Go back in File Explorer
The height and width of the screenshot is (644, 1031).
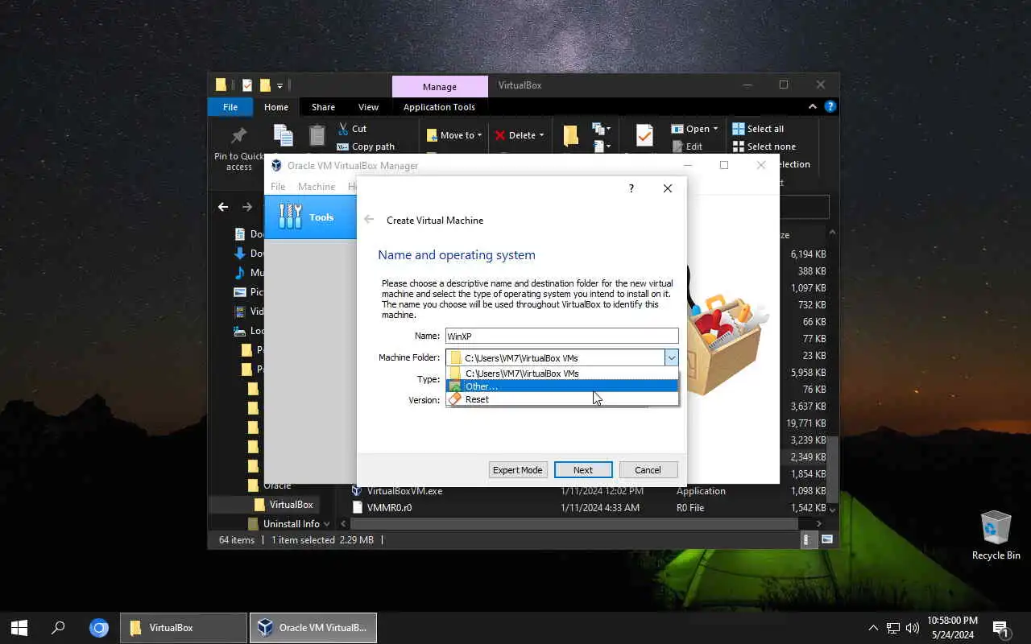click(x=223, y=207)
